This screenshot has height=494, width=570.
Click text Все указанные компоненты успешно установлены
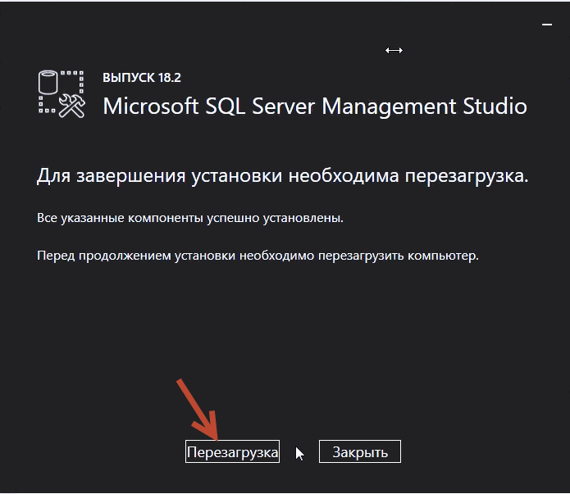point(190,218)
